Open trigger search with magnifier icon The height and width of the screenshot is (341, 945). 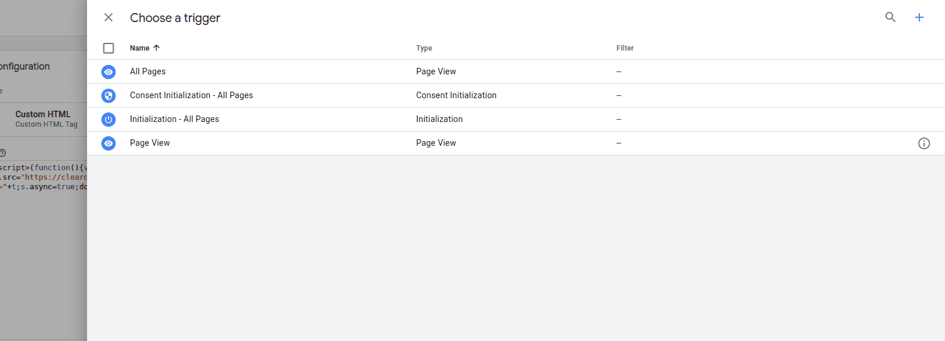coord(890,17)
